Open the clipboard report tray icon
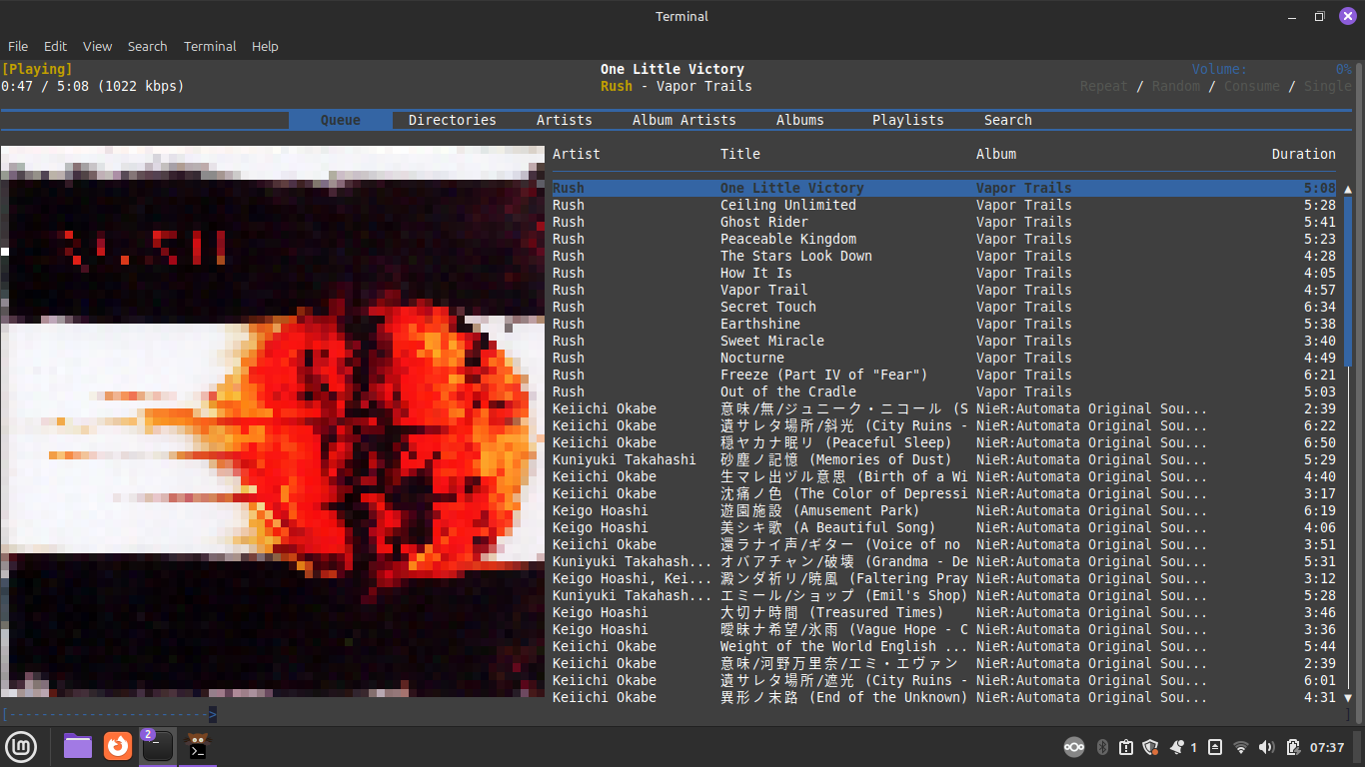Image resolution: width=1365 pixels, height=767 pixels. coord(1126,747)
